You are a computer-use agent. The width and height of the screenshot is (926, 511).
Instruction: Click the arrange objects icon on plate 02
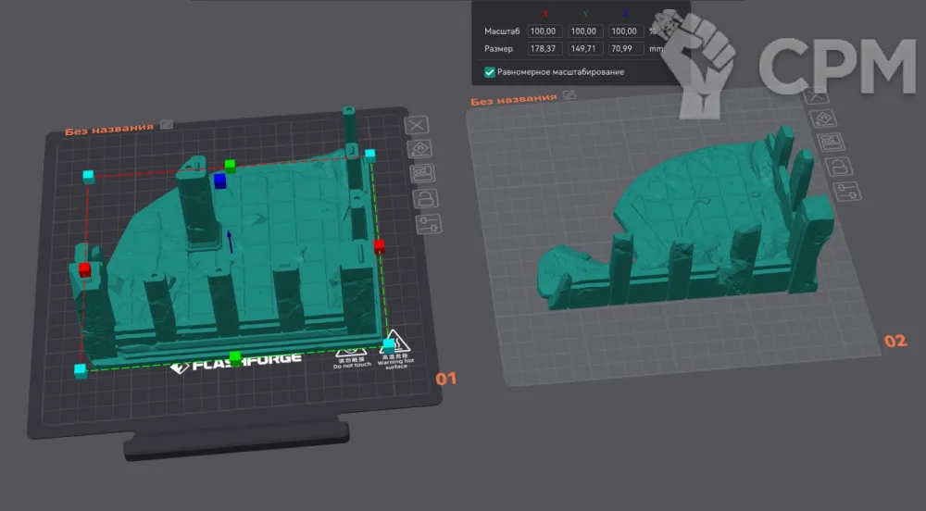(830, 142)
